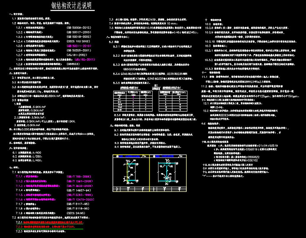306x238 pixels.
Task: Select the magenta text (GB/T 12470-2003)
Action: pos(80,200)
